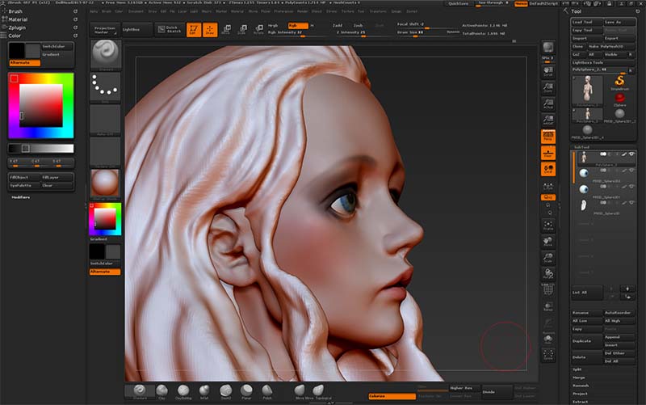646x405 pixels.
Task: Open the material sphere selector
Action: pos(105,184)
